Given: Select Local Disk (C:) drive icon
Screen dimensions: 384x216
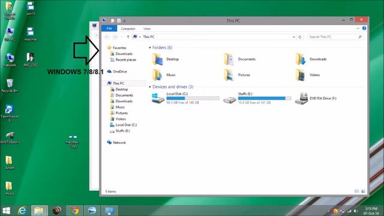Looking at the screenshot, I should [158, 98].
